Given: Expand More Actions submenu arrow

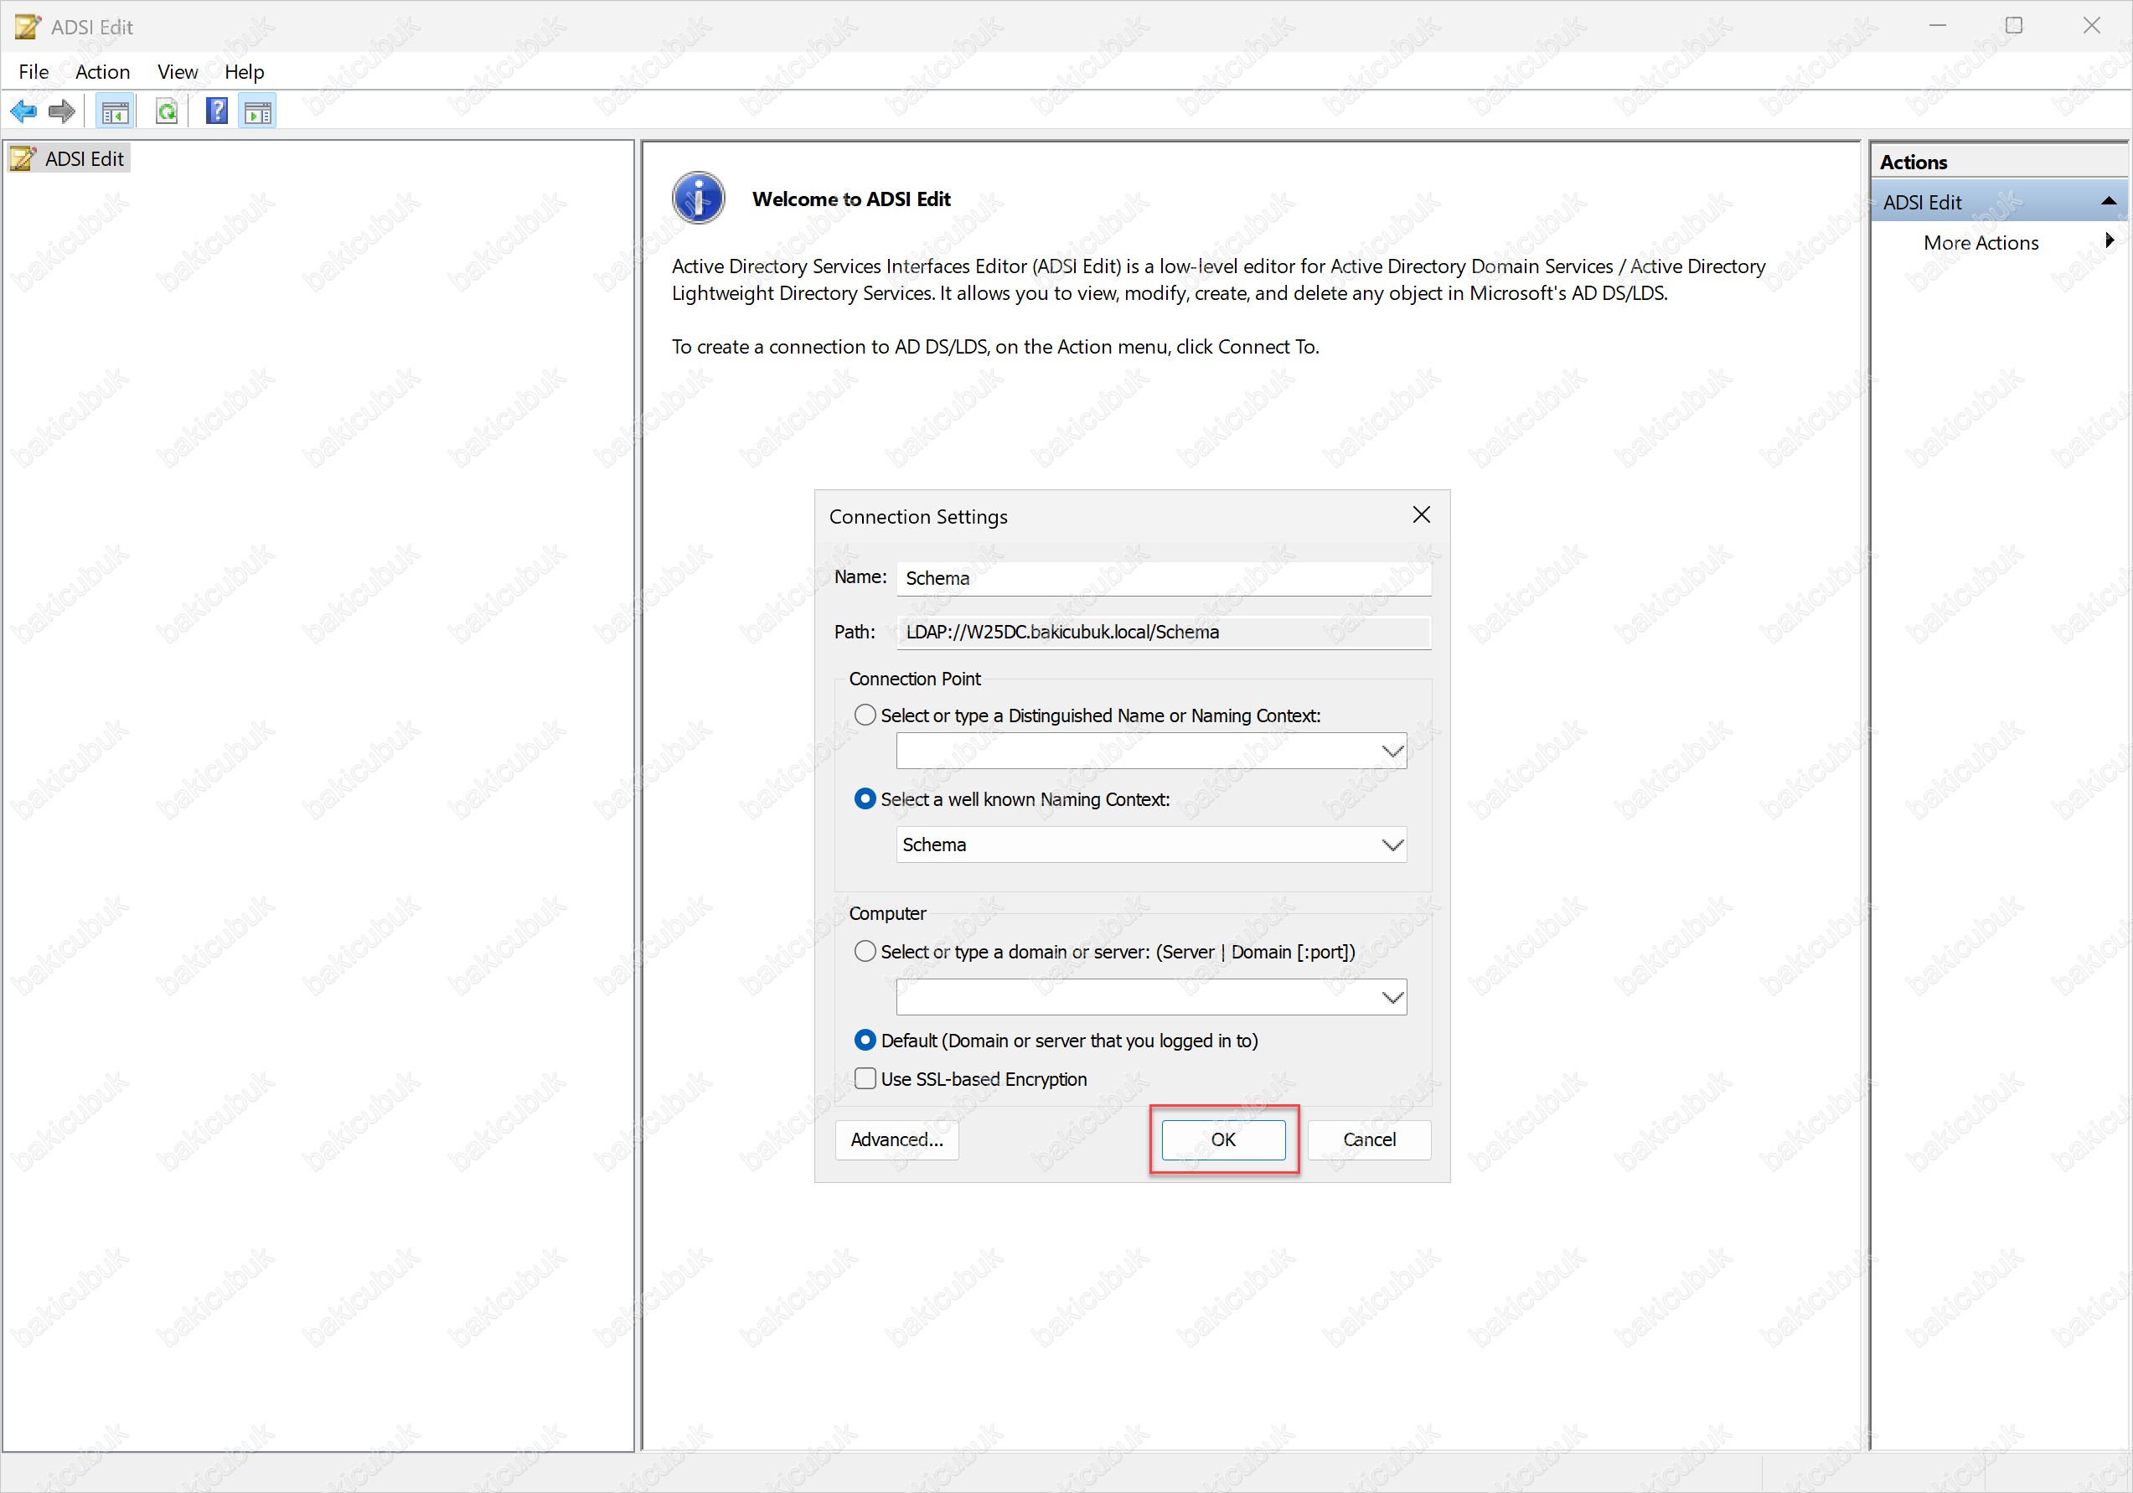Looking at the screenshot, I should pos(2110,240).
